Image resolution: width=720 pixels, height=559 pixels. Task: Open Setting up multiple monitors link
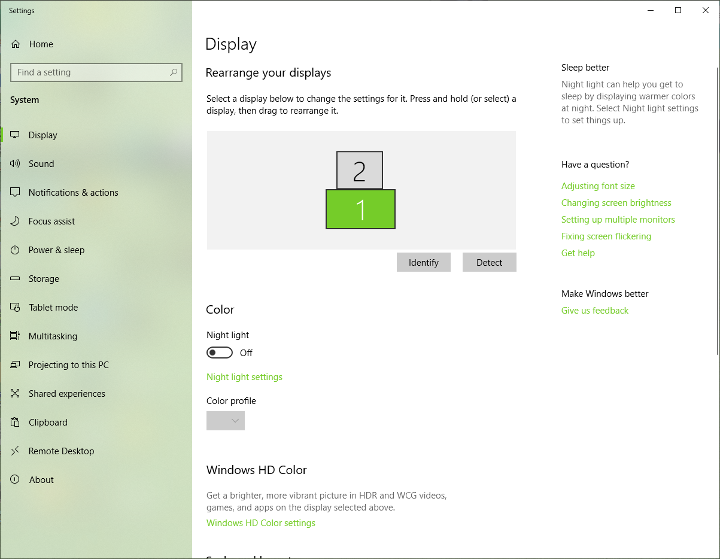coord(618,220)
